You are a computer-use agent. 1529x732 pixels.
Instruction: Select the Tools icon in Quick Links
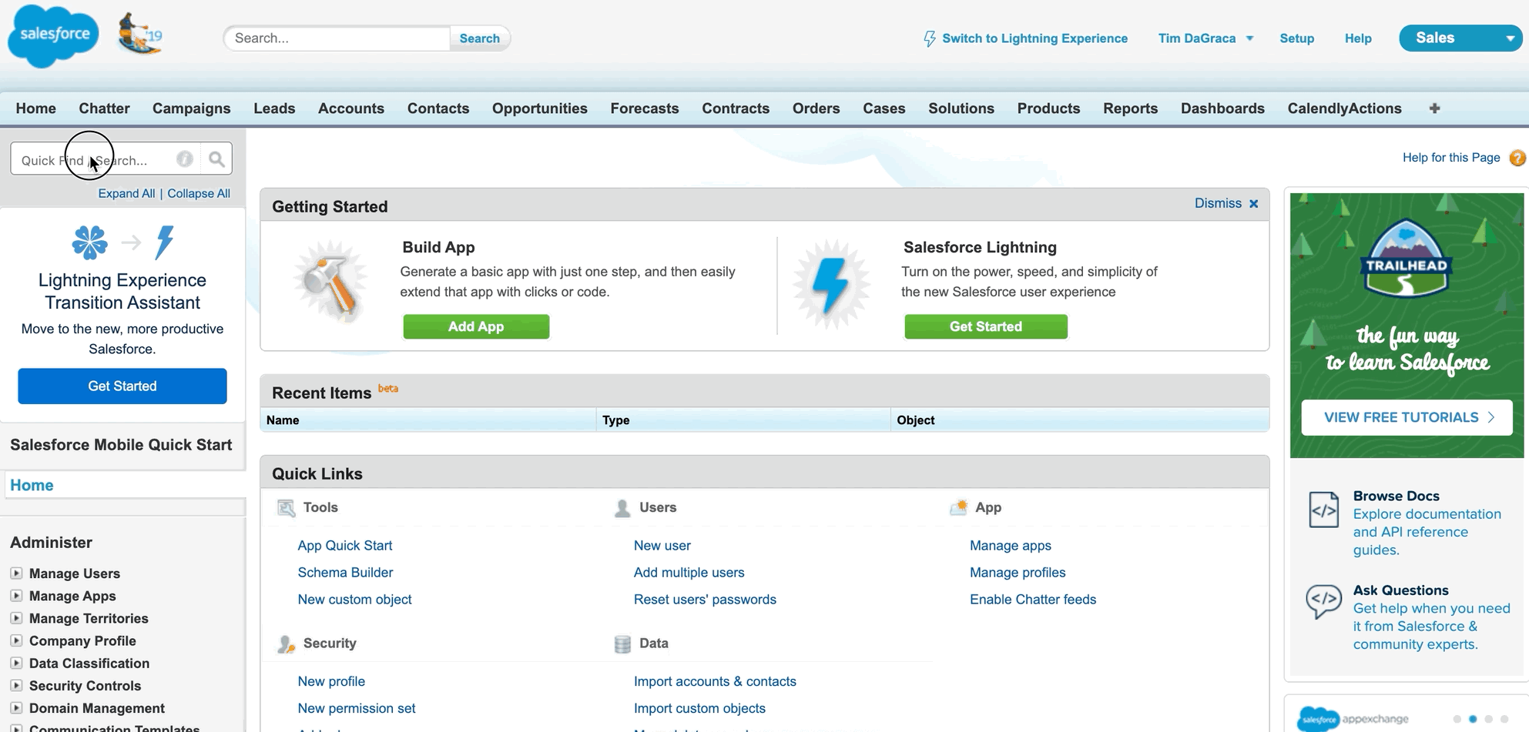286,508
